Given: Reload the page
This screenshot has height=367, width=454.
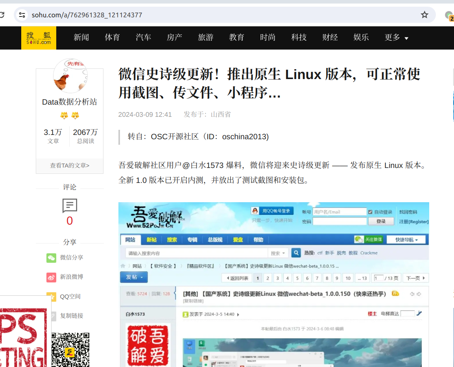Looking at the screenshot, I should [x=2, y=15].
